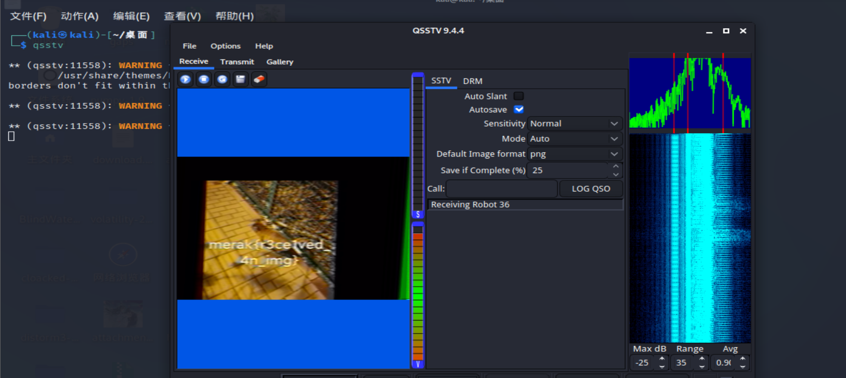Viewport: 846px width, 378px height.
Task: Save the received image with floppy icon
Action: (240, 79)
